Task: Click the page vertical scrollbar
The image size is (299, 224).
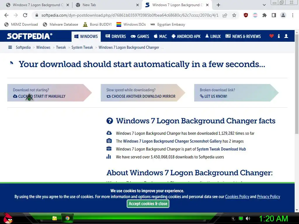Action: (x=297, y=84)
